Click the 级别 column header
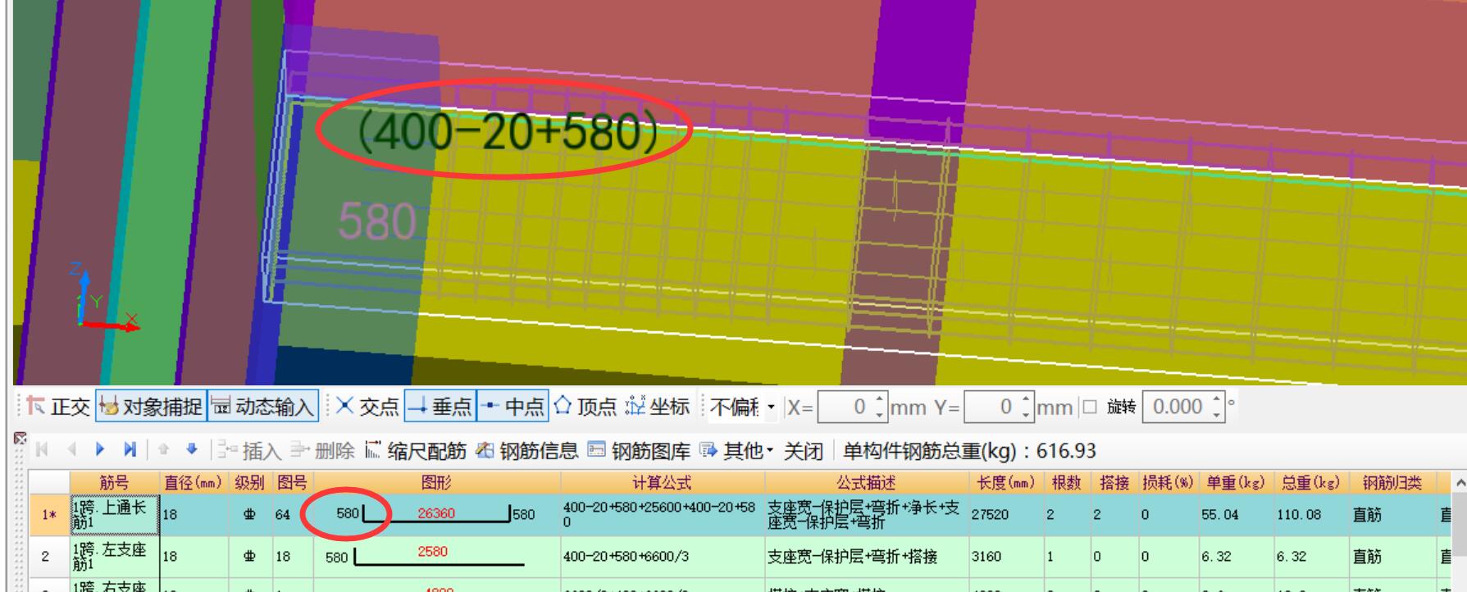 point(249,482)
